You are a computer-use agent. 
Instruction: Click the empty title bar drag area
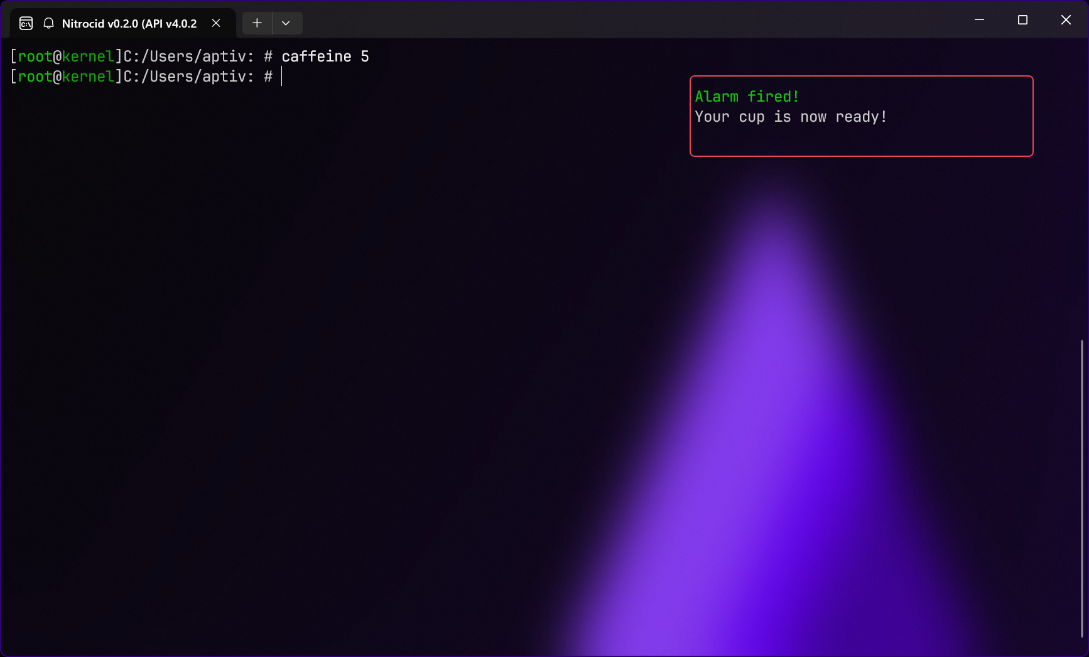[x=628, y=20]
